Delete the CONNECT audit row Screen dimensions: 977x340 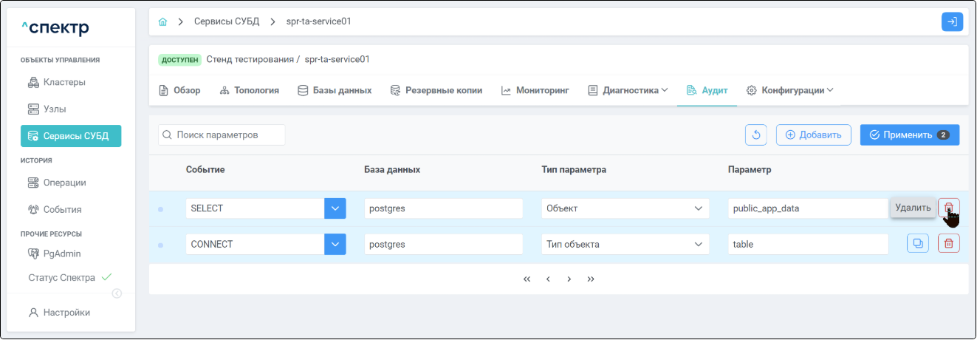(949, 244)
